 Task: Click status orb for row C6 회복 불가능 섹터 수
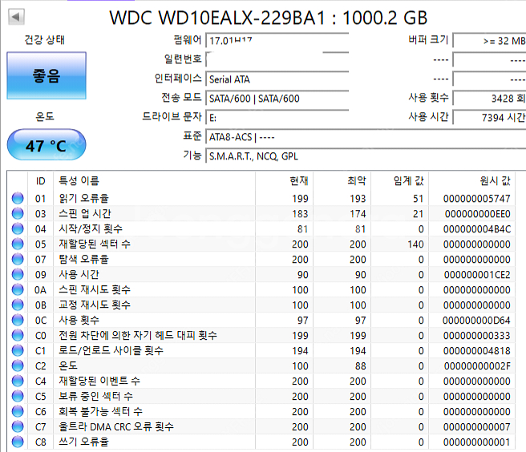coord(18,411)
